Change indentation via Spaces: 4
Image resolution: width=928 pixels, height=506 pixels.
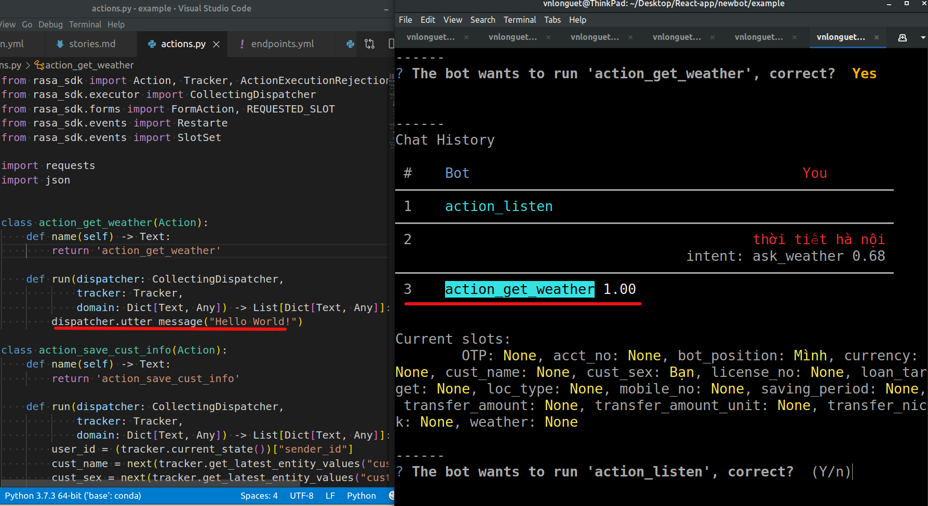(x=259, y=496)
